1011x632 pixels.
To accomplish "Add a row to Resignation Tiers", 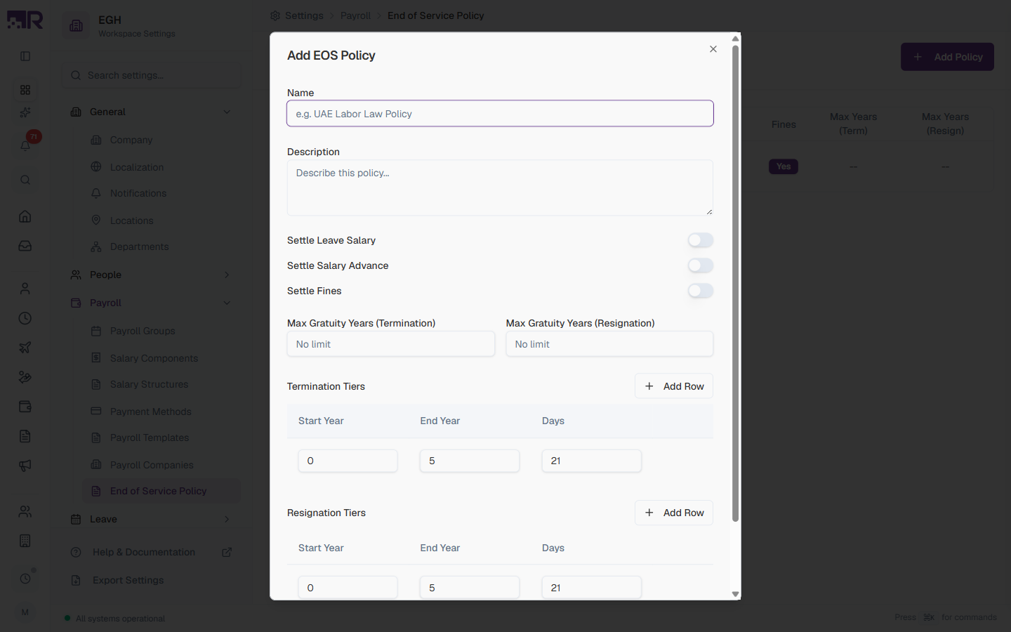I will (x=674, y=513).
